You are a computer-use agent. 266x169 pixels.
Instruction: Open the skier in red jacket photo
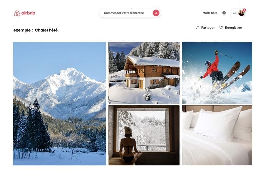pos(217,73)
